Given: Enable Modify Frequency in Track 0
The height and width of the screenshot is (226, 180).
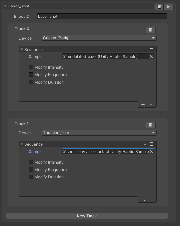Looking at the screenshot, I should click(x=31, y=74).
